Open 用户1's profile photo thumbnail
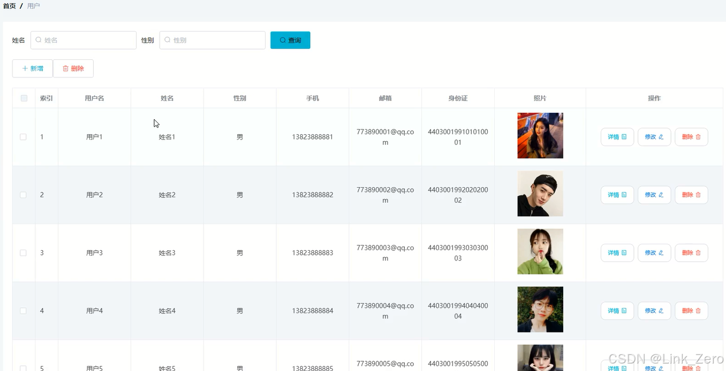 coord(540,136)
